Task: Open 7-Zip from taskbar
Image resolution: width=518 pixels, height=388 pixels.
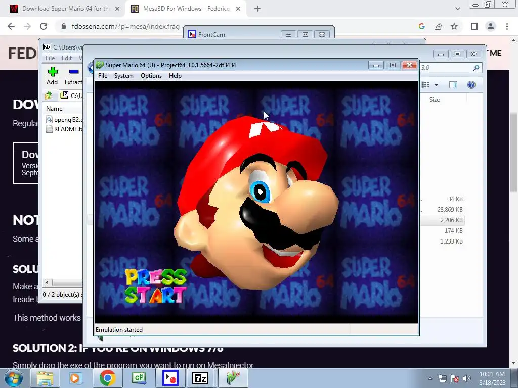Action: click(200, 378)
